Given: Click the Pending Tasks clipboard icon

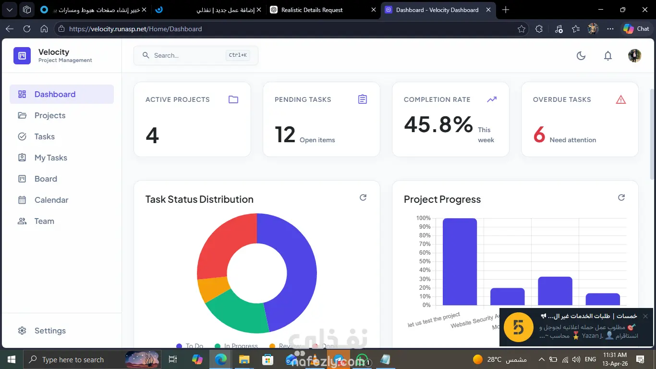Looking at the screenshot, I should [363, 99].
